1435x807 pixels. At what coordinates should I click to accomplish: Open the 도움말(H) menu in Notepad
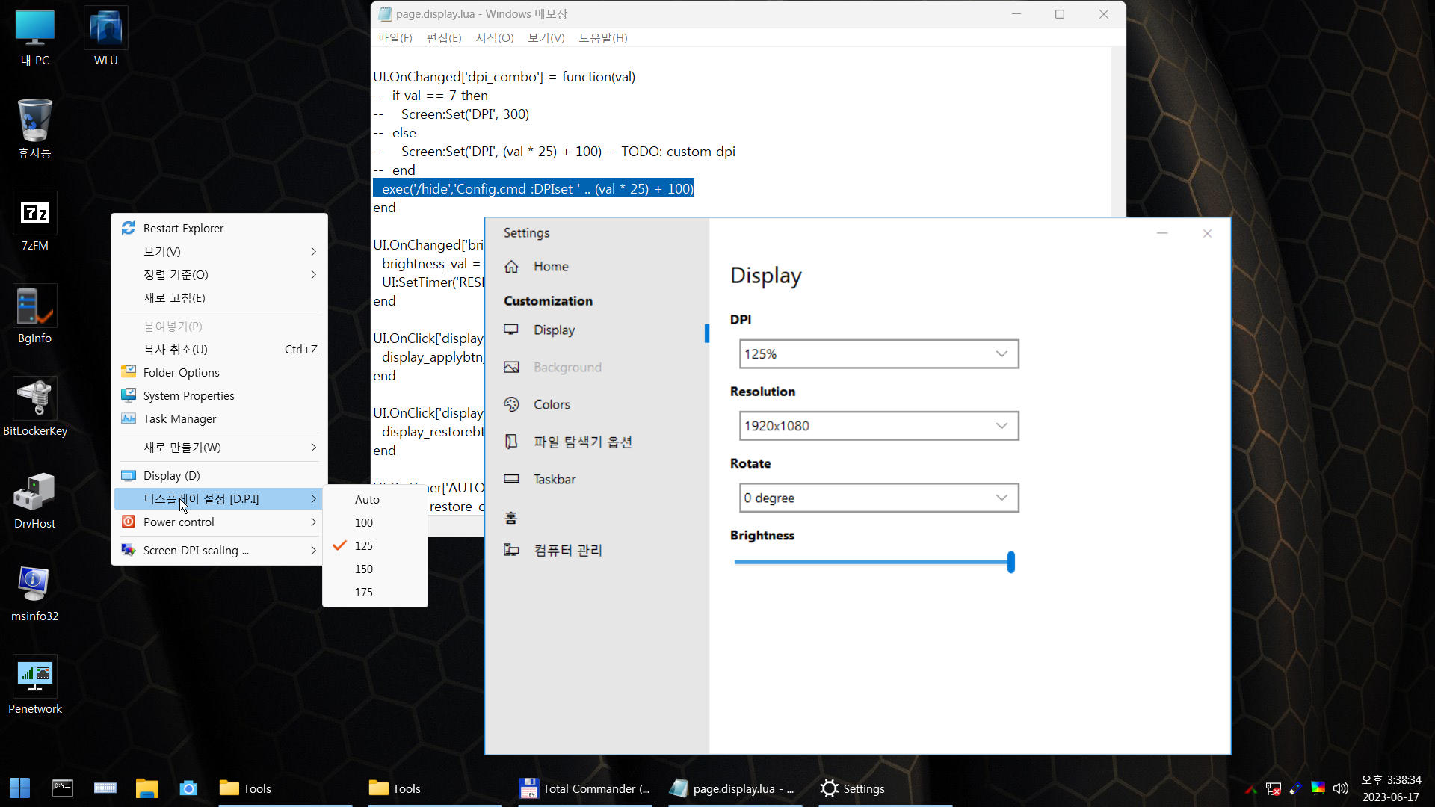(x=602, y=37)
